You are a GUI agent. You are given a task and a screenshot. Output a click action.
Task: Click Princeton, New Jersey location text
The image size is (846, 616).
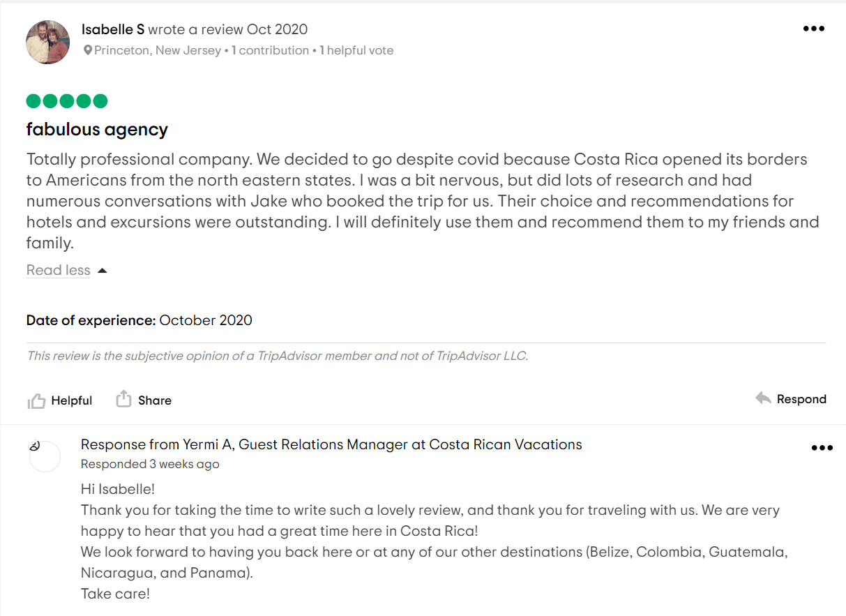(158, 50)
